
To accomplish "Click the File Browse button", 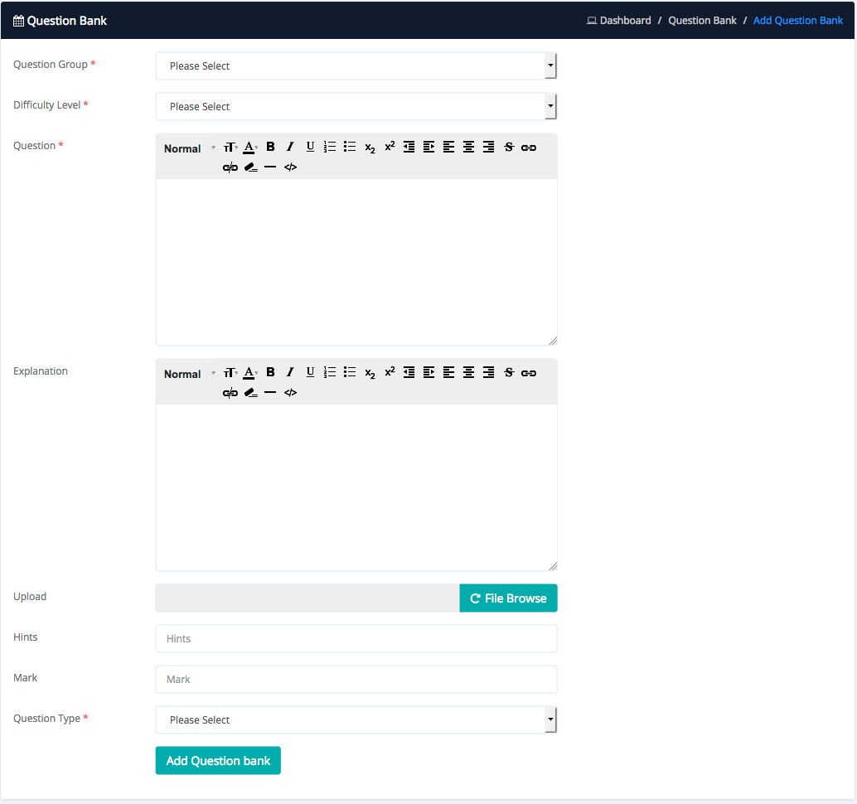I will pos(508,598).
